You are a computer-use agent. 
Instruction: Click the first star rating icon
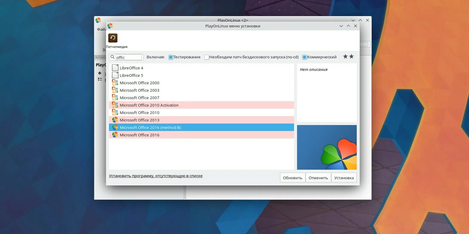(345, 57)
